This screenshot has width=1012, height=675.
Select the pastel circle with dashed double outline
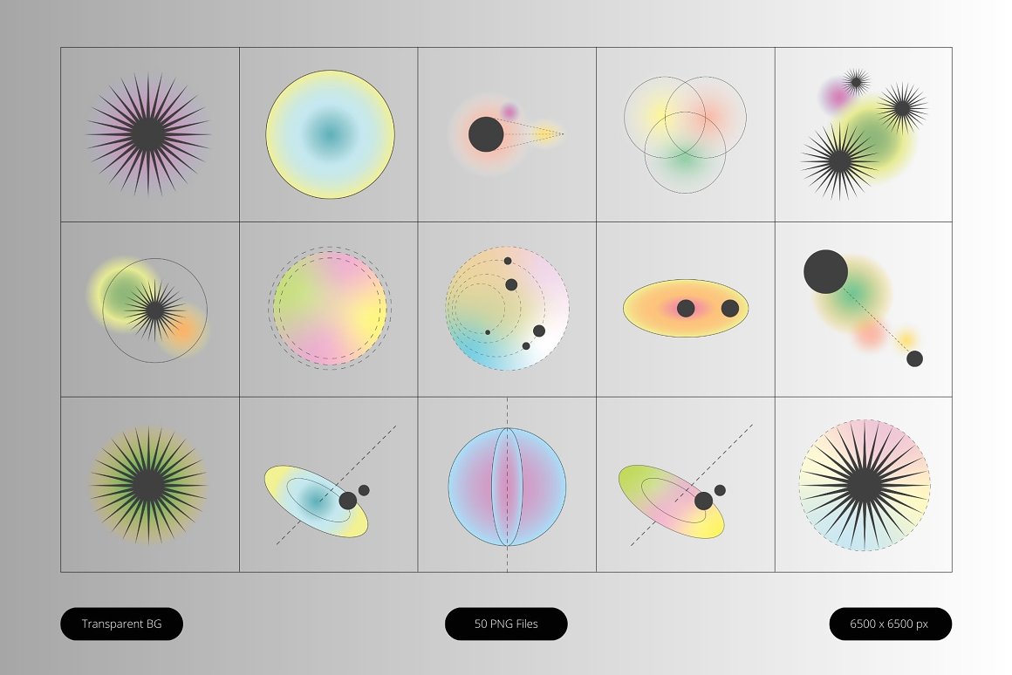pyautogui.click(x=330, y=308)
